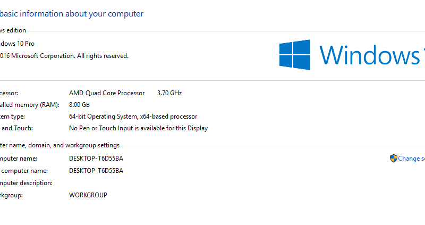Click the 3.70 GHz processor speed
Screen dimensions: 425x225
click(169, 93)
